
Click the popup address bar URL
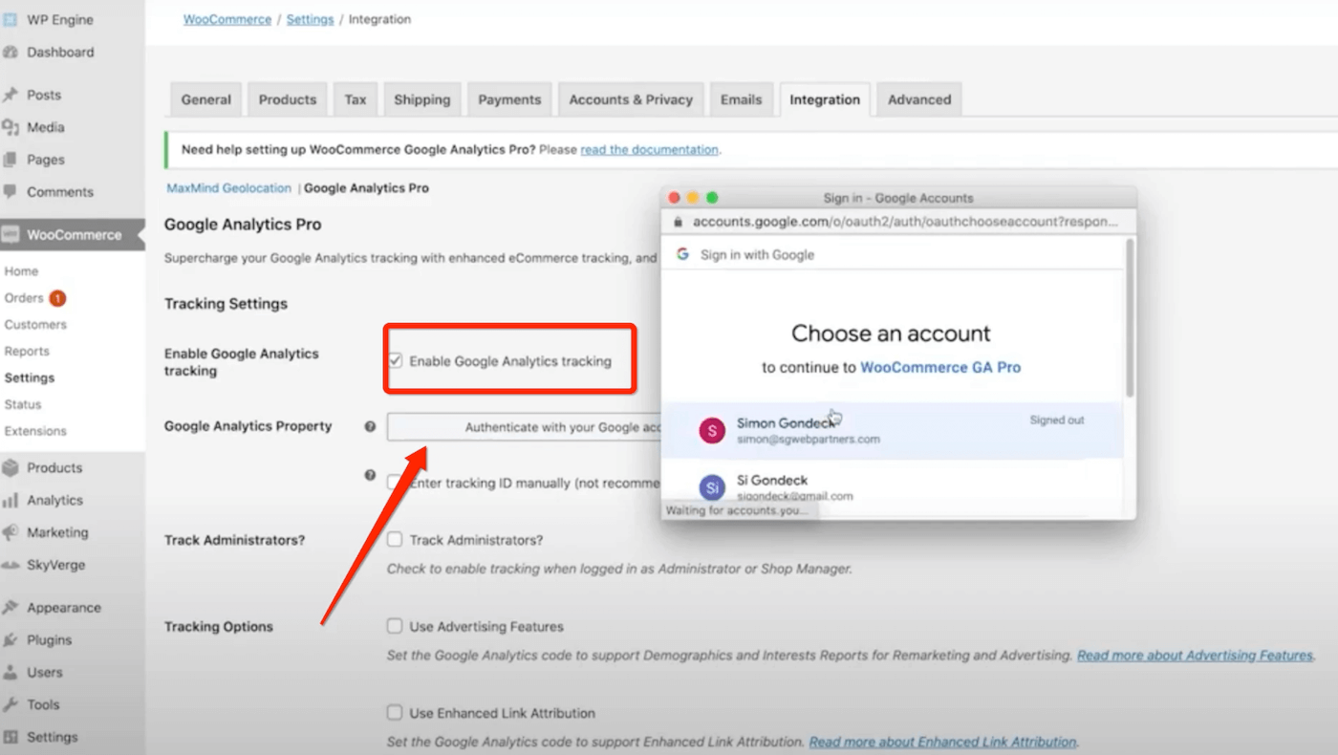point(905,222)
